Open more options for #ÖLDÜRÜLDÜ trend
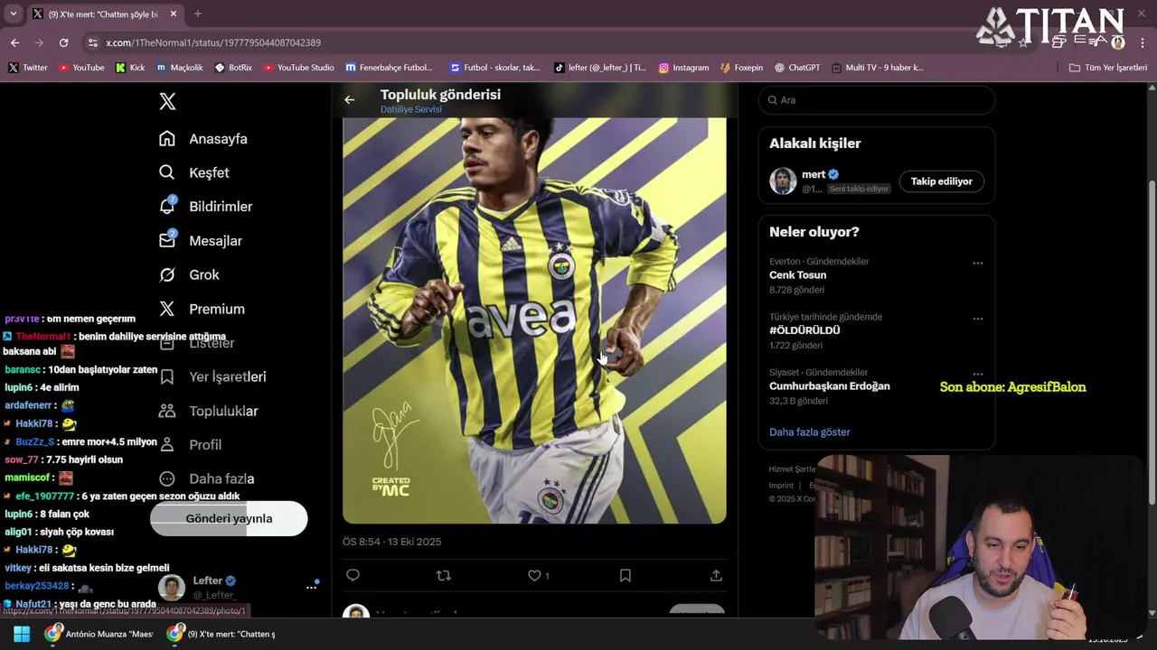The height and width of the screenshot is (650, 1157). click(x=977, y=319)
